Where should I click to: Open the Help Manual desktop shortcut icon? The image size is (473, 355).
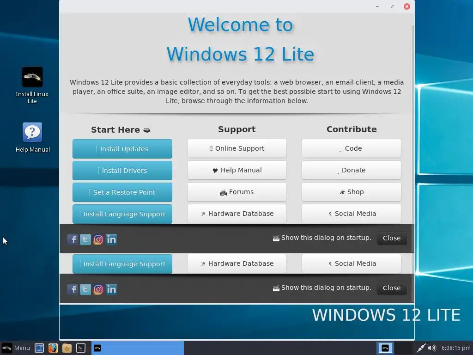pos(32,132)
